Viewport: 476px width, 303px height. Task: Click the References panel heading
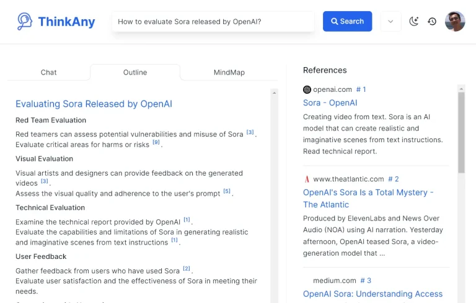[x=325, y=70]
